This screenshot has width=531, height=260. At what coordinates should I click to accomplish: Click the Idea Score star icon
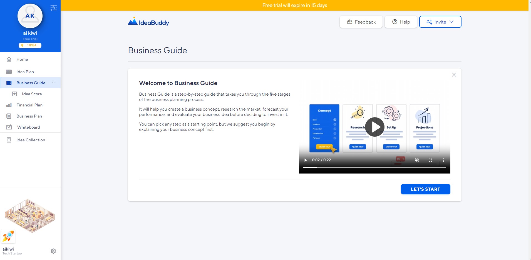14,94
